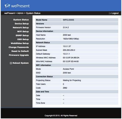This screenshot has width=122, height=119.
Task: Click Admin in breadcrumb
Action: 20,13
